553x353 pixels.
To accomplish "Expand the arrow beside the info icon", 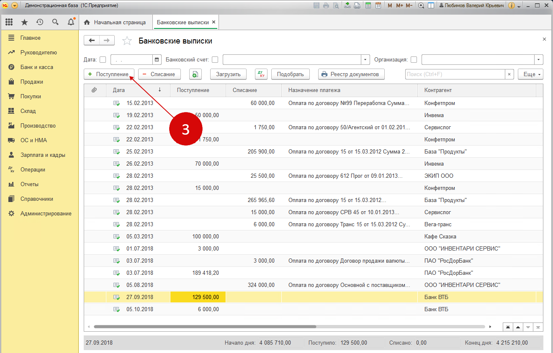I will tap(519, 6).
